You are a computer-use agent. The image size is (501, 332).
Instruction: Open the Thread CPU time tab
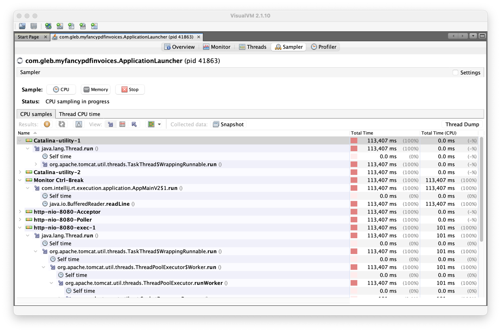point(79,114)
